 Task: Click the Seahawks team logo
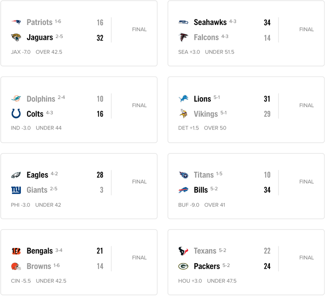(x=183, y=22)
